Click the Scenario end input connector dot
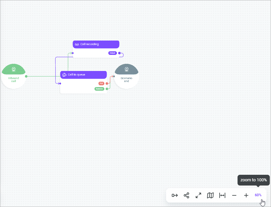Screen dimensions: 271x207 [x=114, y=76]
